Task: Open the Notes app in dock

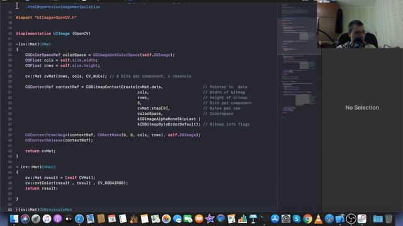Action: 144,219
